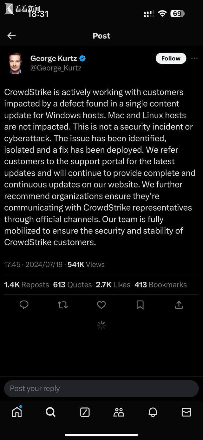This screenshot has height=440, width=203.
Task: Open the Search tab
Action: 51,412
